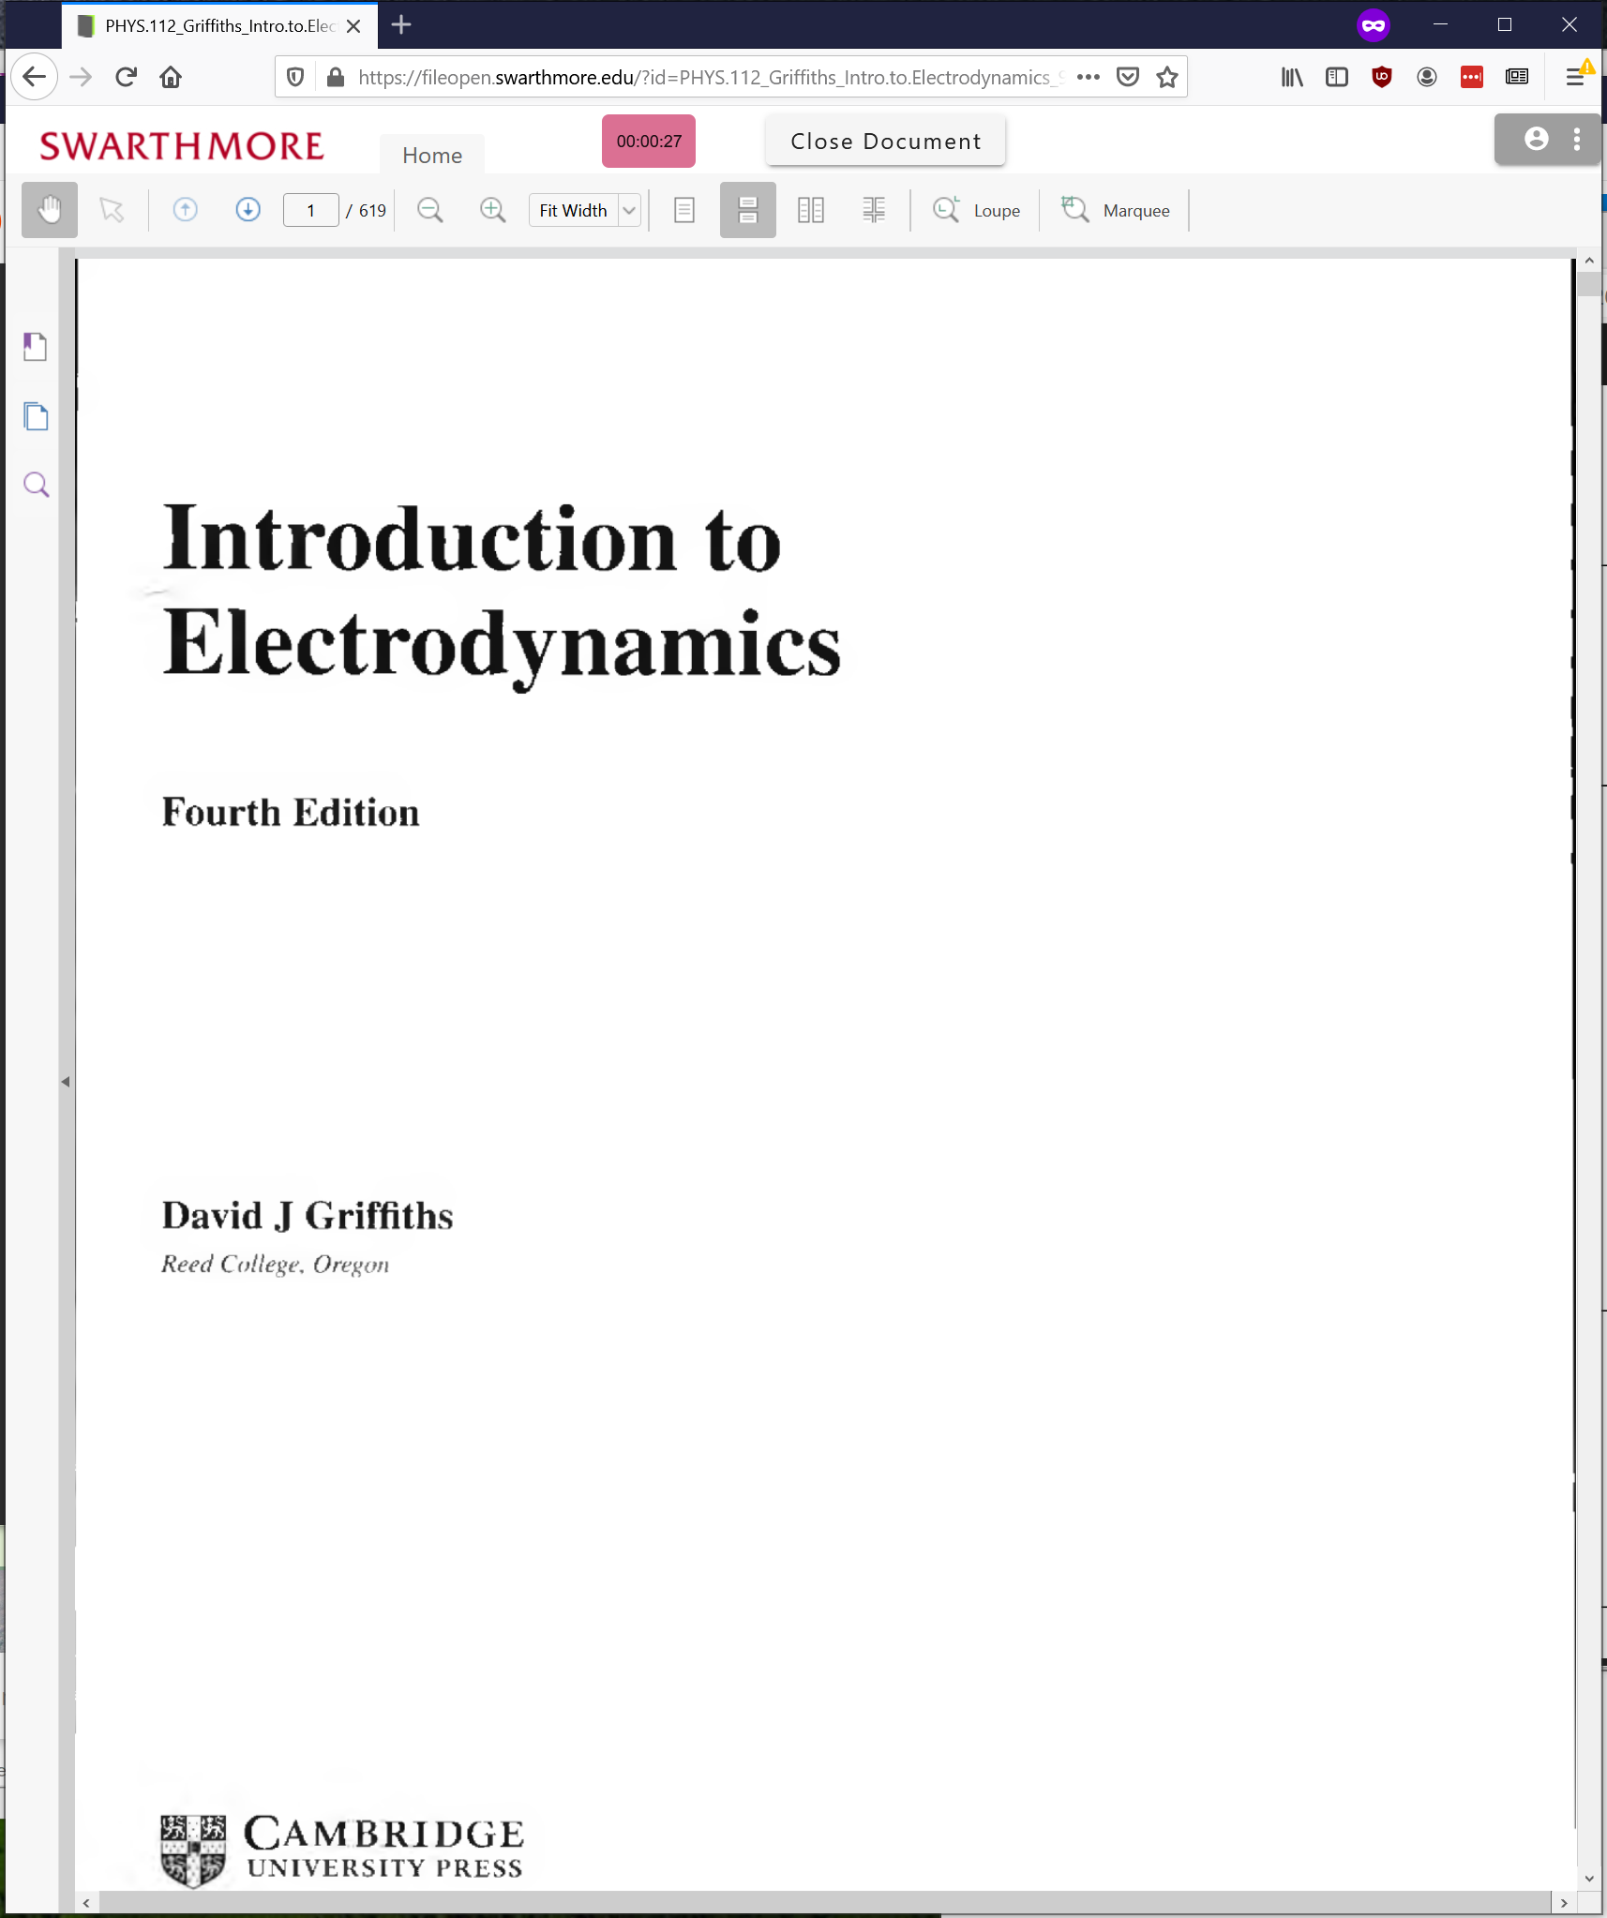Click the private browsing mask icon
This screenshot has height=1918, width=1607.
pos(1374,25)
